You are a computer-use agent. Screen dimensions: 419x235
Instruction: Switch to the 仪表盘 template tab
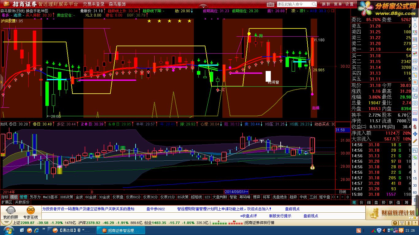118,197
